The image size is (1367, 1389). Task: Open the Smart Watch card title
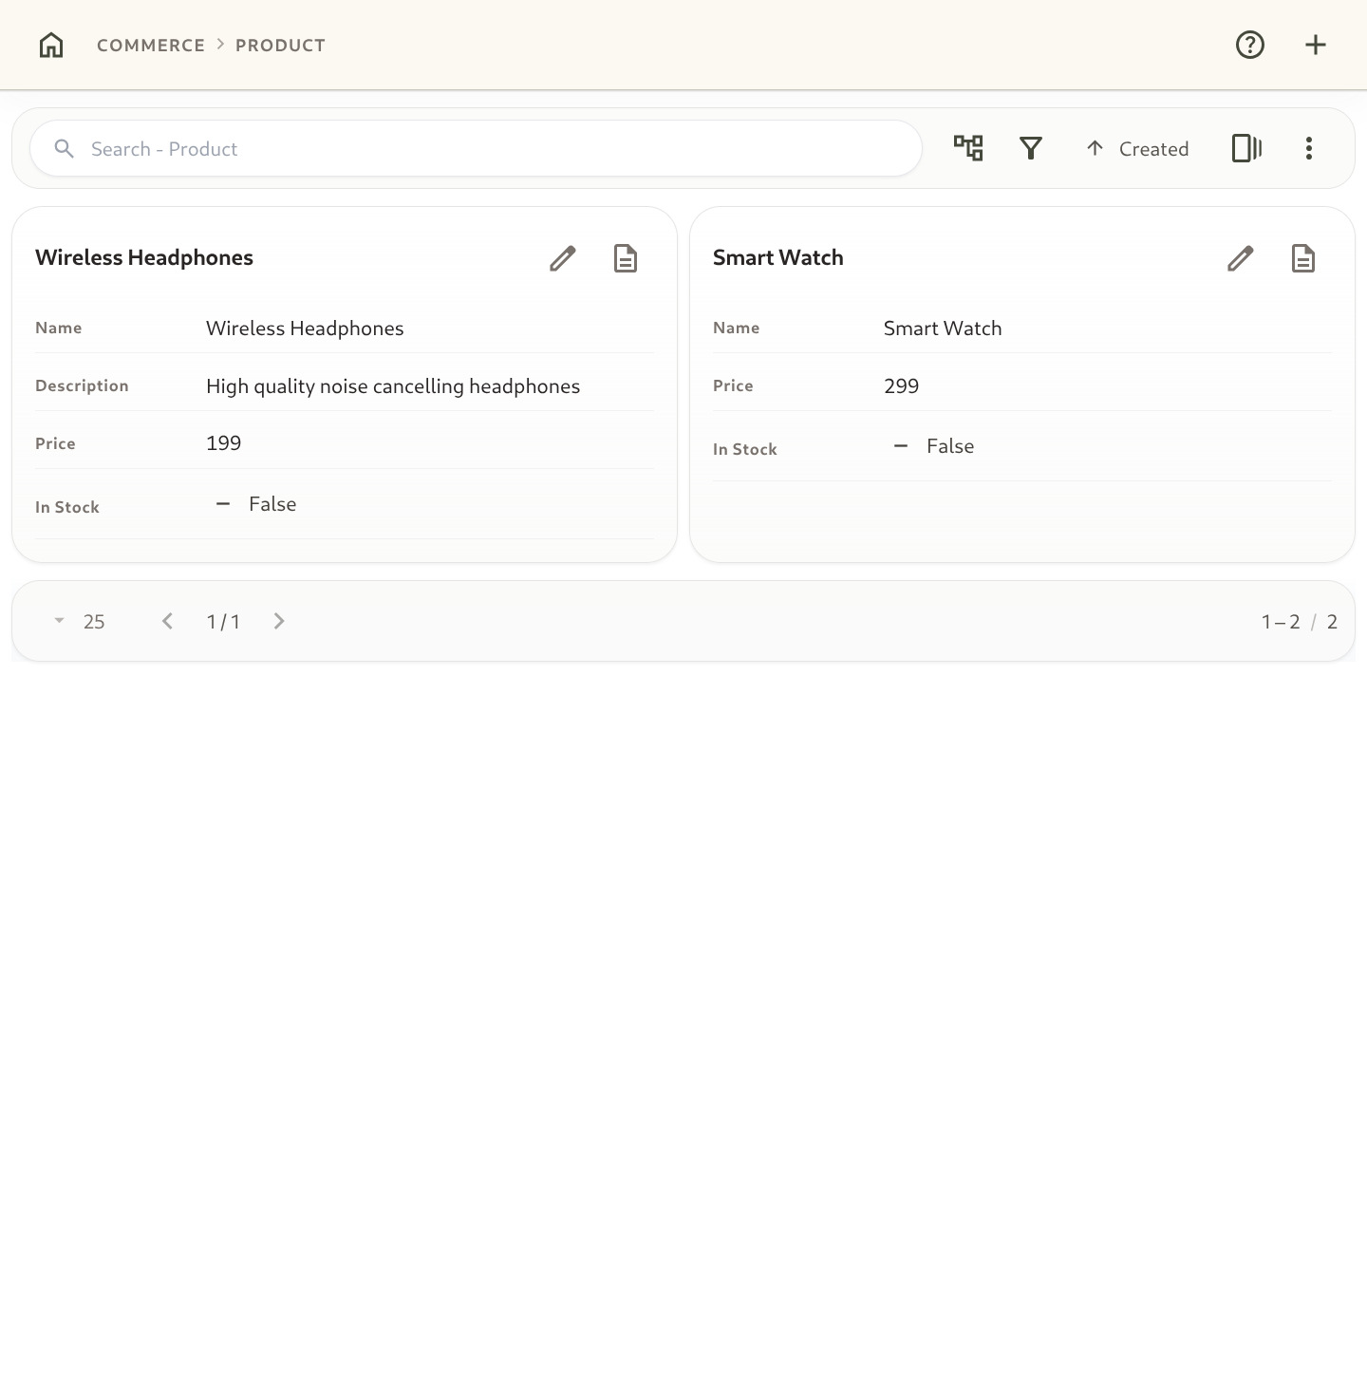[778, 258]
